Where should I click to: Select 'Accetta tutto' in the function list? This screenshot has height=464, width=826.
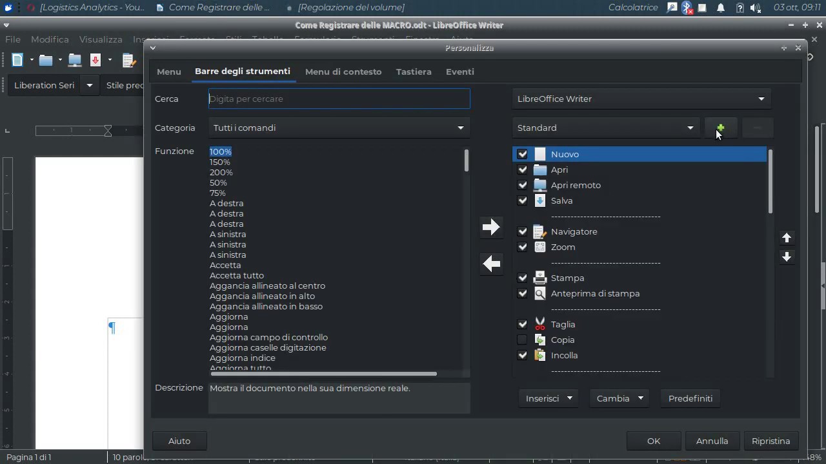pyautogui.click(x=237, y=275)
